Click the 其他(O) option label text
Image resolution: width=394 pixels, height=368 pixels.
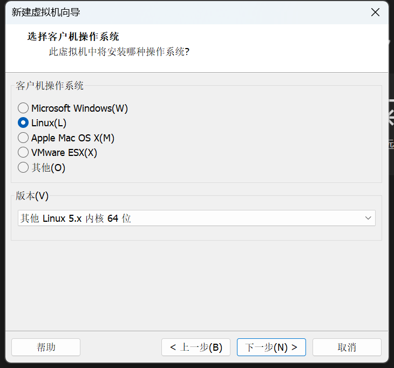pos(48,168)
